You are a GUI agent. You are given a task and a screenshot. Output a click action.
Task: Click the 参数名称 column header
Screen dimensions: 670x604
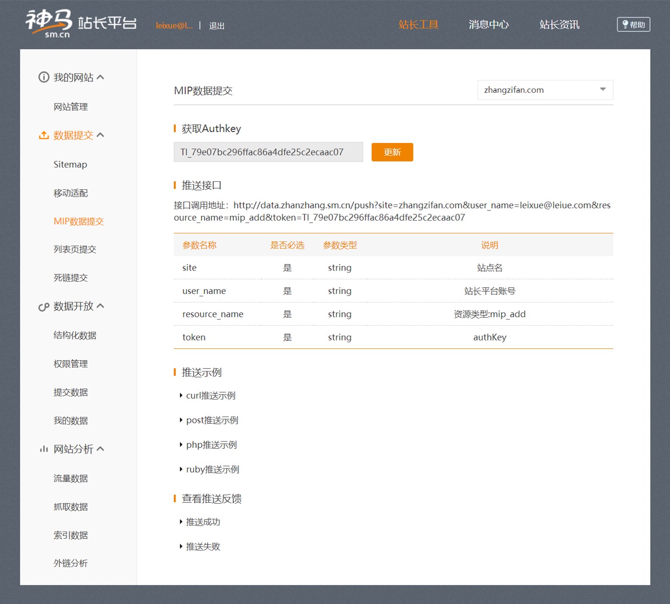coord(199,245)
